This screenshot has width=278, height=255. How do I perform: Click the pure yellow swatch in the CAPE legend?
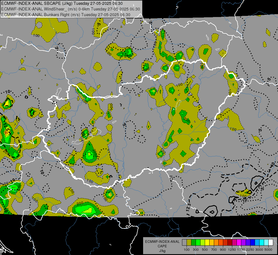coord(207,243)
